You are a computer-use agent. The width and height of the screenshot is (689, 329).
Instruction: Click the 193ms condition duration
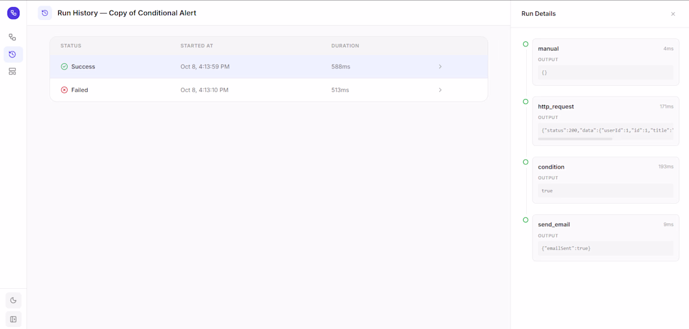pyautogui.click(x=666, y=167)
